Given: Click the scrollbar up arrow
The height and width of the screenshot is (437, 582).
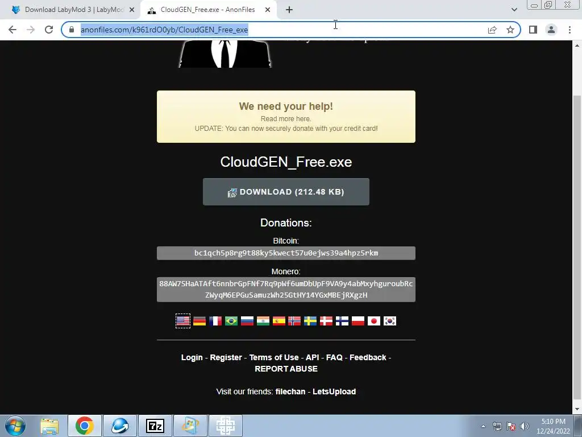Looking at the screenshot, I should [x=577, y=46].
